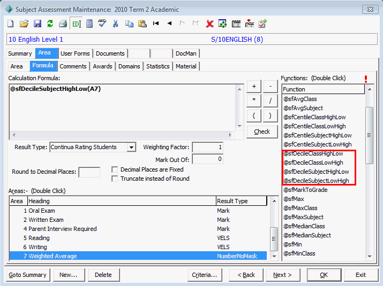
Task: Switch to the User Forms tab
Action: click(x=75, y=53)
